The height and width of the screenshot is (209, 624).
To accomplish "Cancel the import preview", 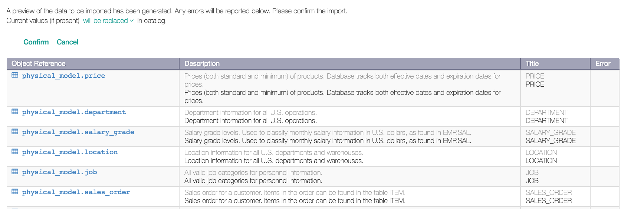I will (x=68, y=42).
